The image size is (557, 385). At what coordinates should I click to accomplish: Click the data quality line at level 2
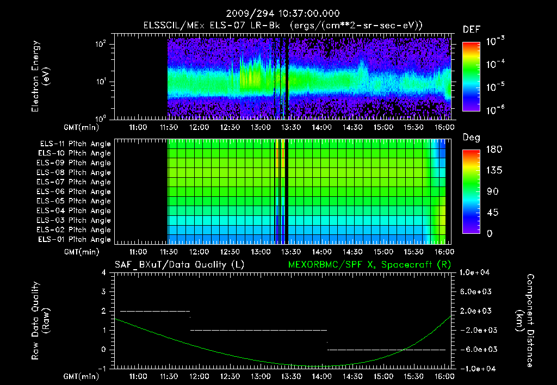pyautogui.click(x=155, y=311)
